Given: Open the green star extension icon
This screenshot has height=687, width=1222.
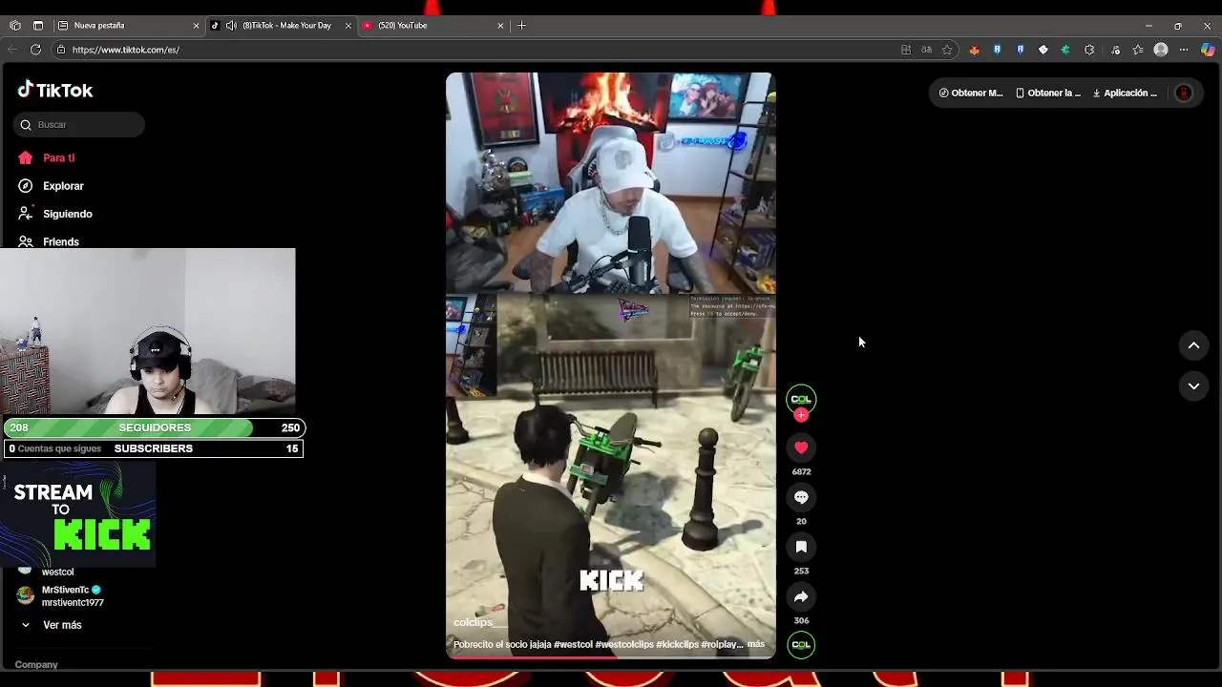Looking at the screenshot, I should click(x=1065, y=50).
